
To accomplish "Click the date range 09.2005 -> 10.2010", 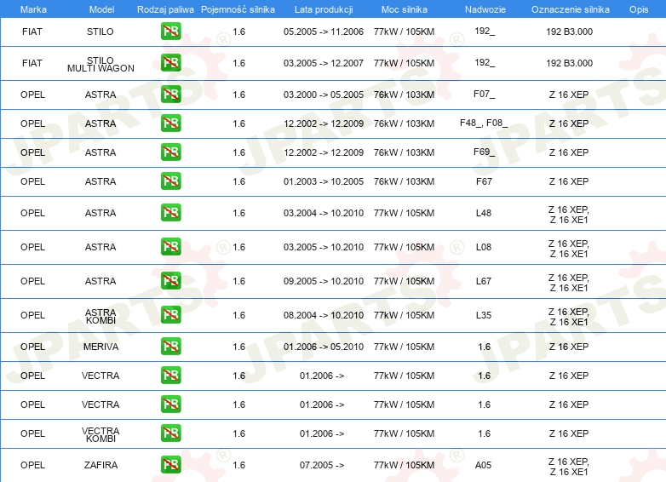I will (324, 281).
